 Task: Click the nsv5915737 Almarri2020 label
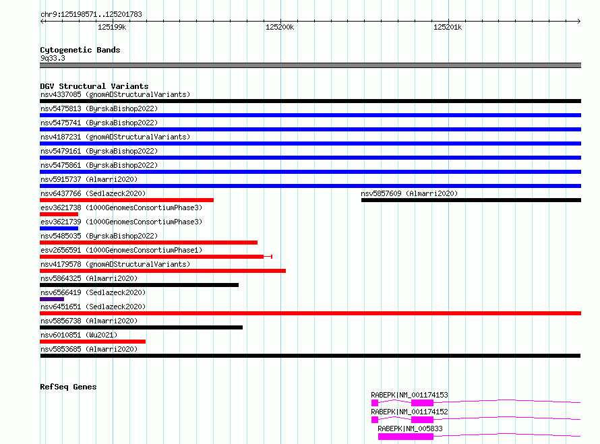89,179
